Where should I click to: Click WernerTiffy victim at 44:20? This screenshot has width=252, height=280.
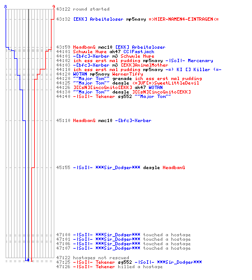128,74
